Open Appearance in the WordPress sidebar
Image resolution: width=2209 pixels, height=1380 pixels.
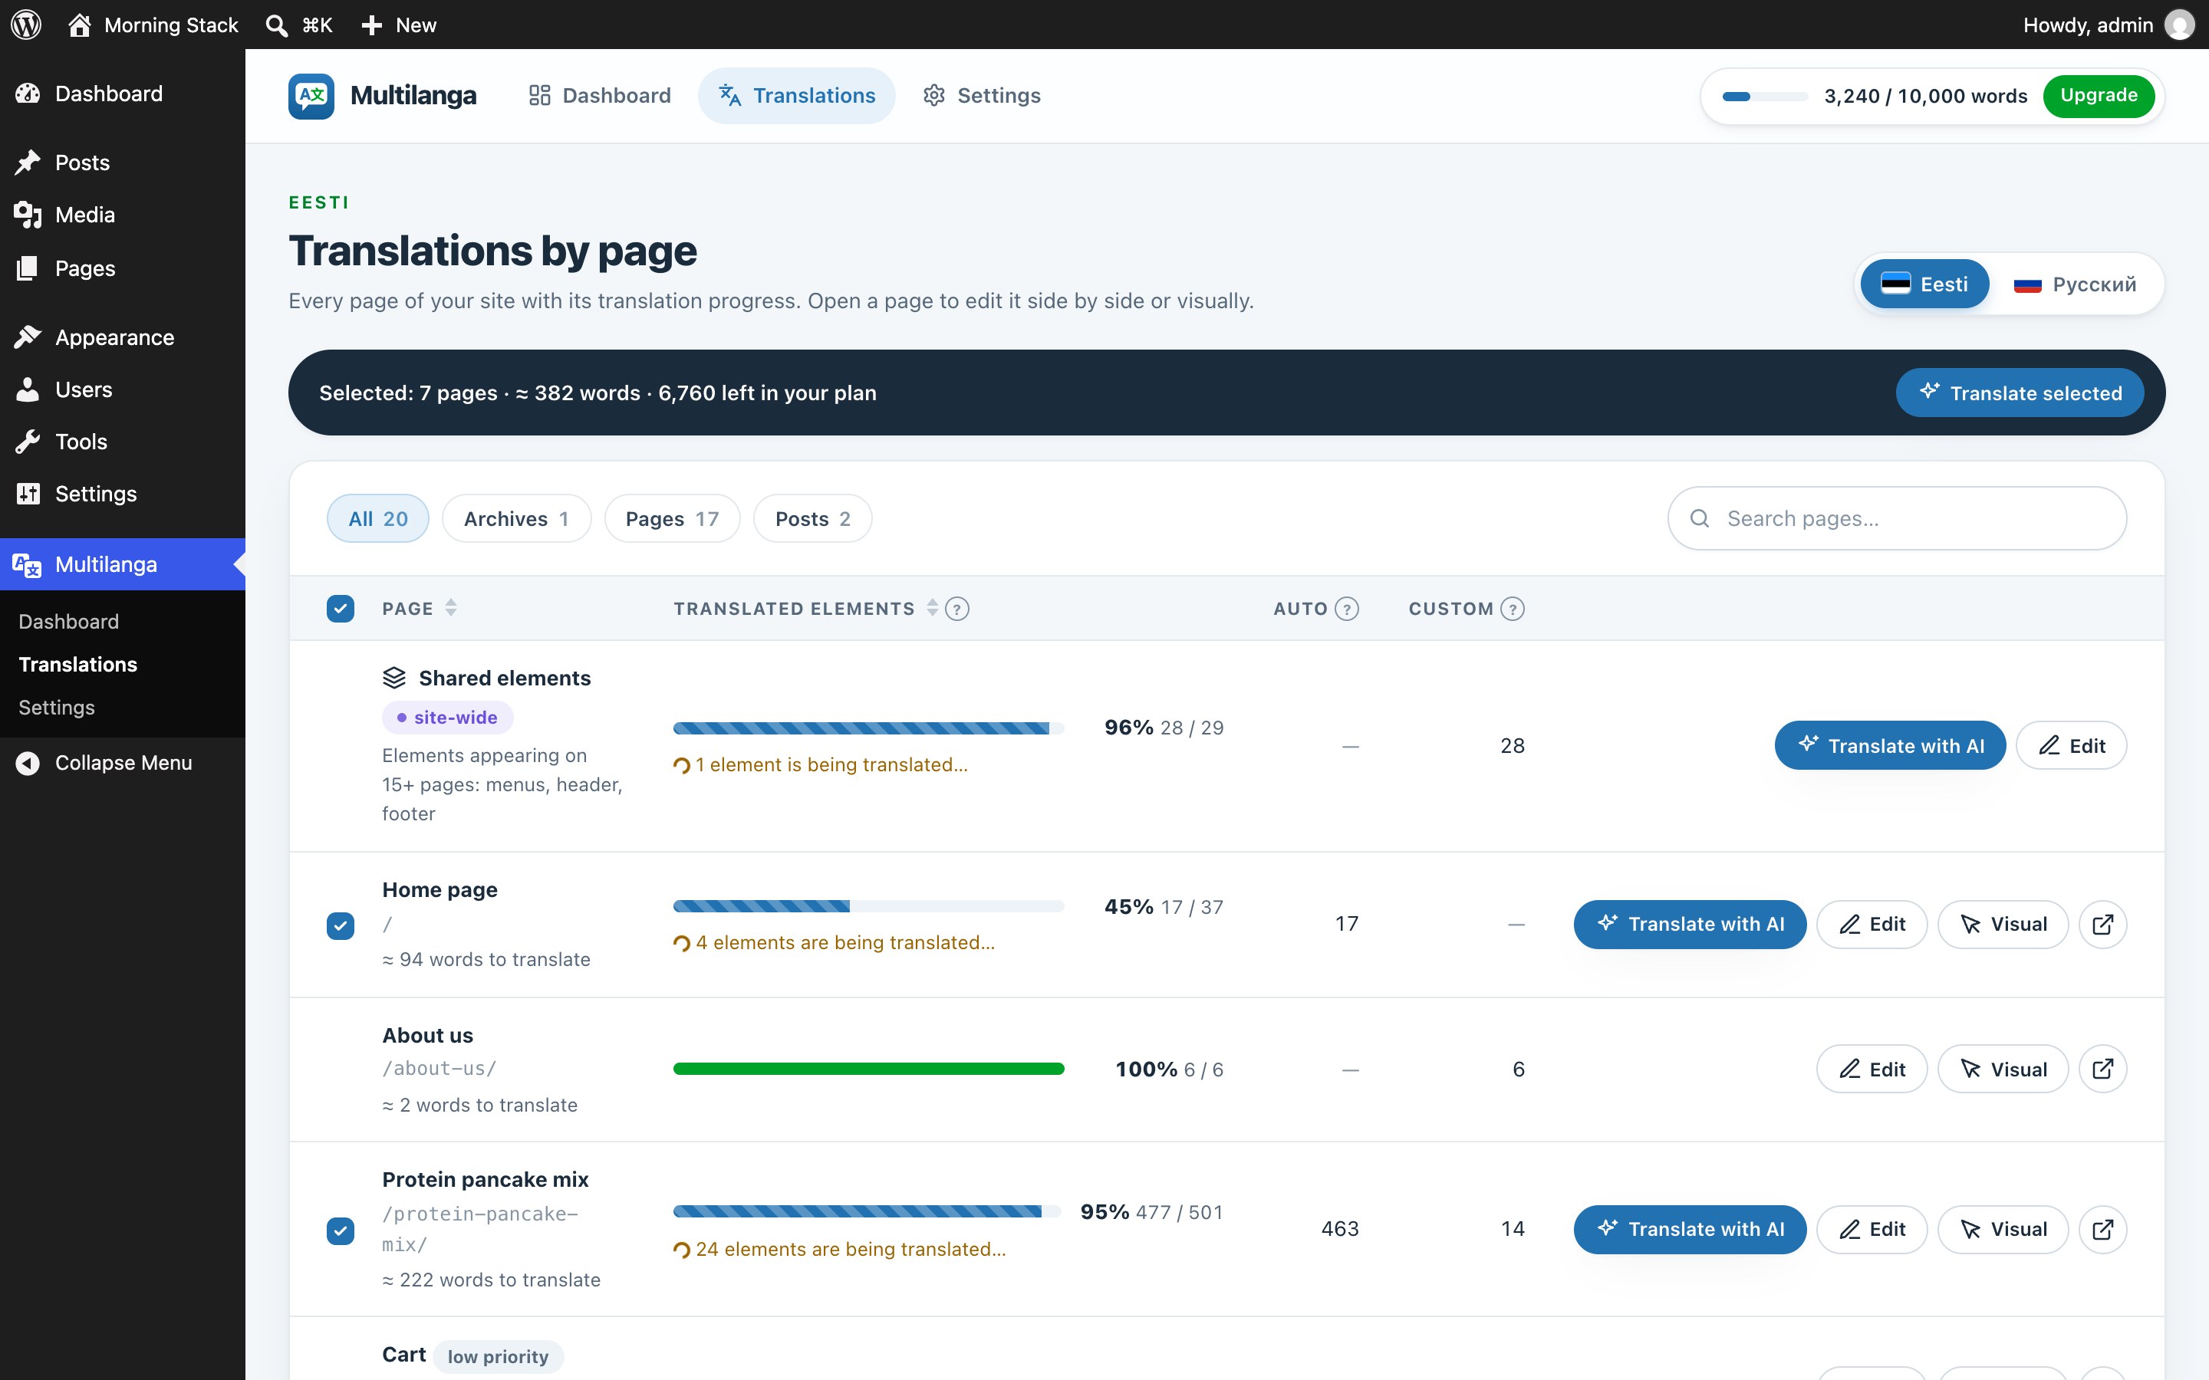coord(122,337)
